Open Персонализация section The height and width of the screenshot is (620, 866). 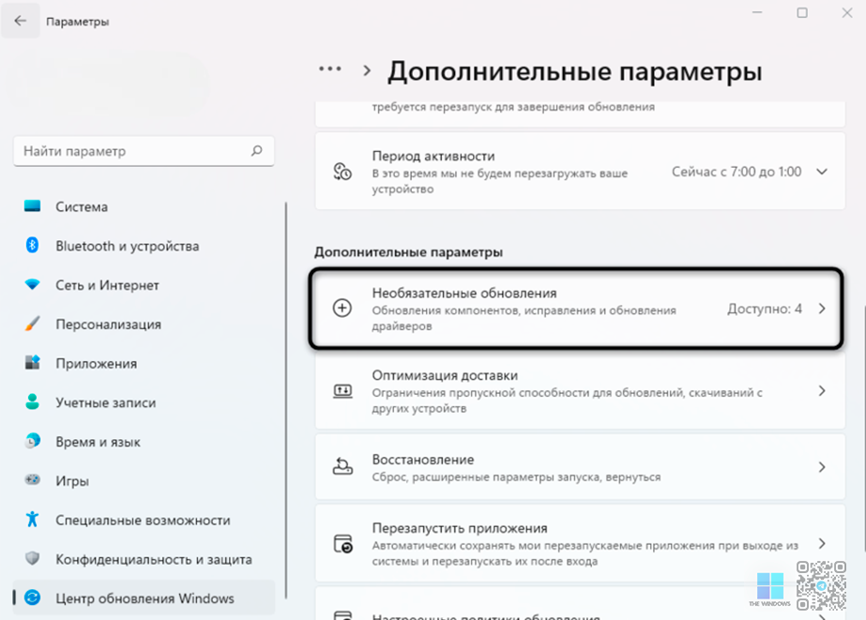pos(144,325)
